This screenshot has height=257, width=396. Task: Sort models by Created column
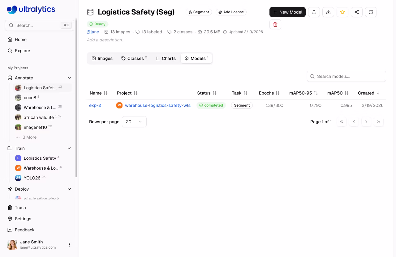pyautogui.click(x=369, y=93)
